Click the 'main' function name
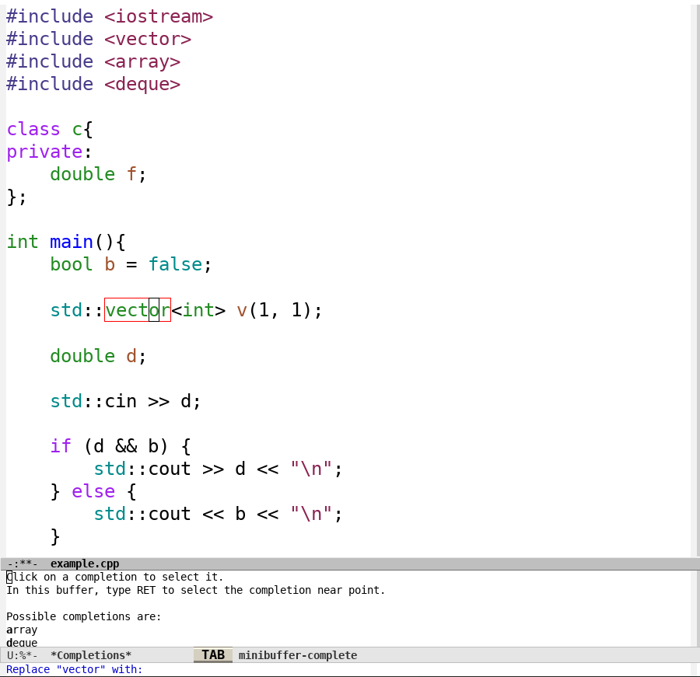The image size is (700, 677). [x=72, y=242]
